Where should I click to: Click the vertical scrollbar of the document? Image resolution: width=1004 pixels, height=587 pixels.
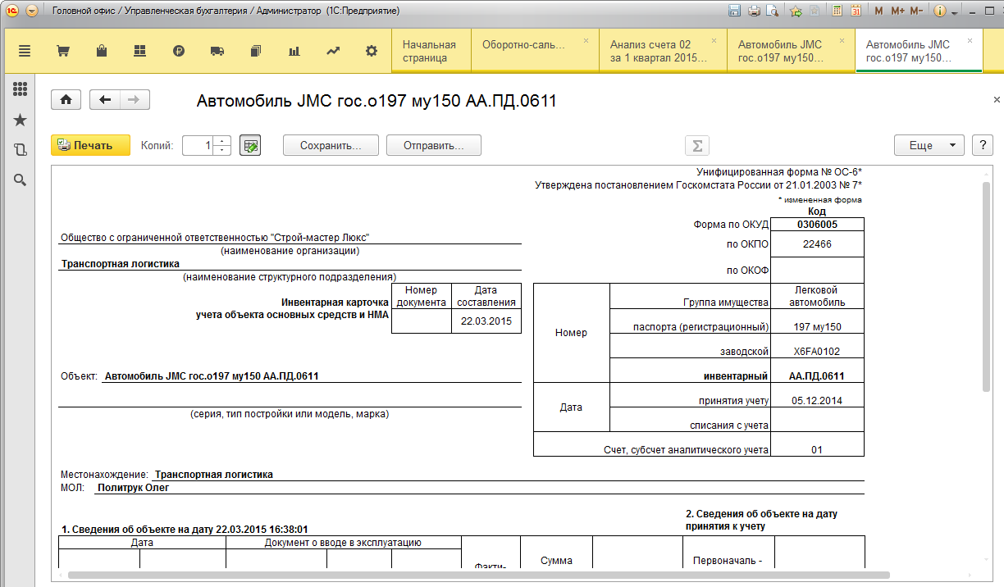[988, 287]
